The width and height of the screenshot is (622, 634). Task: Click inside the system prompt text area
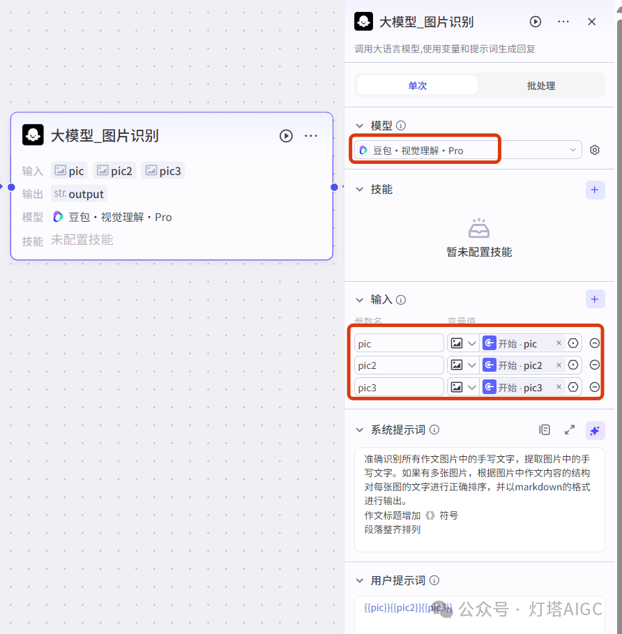(x=479, y=499)
